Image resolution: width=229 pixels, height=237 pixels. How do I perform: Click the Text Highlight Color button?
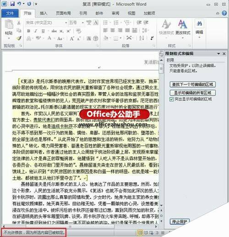(x=38, y=38)
